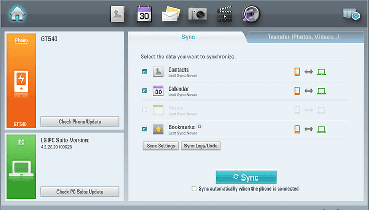Click the 'Select the data you want to synchronize' text
Viewport: 369px width, 210px height.
[188, 57]
